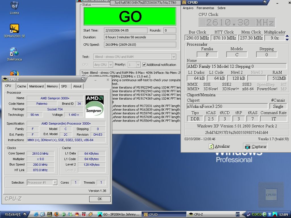Decrease the Multiplicador value with down arrow
The height and width of the screenshot is (218, 291).
click(x=287, y=39)
